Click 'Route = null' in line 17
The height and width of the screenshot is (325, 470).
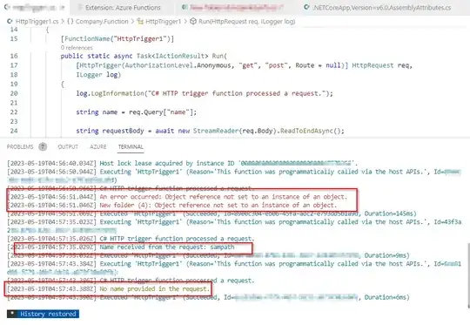coord(318,65)
